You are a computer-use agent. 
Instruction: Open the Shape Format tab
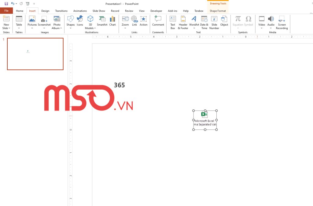[x=218, y=11]
